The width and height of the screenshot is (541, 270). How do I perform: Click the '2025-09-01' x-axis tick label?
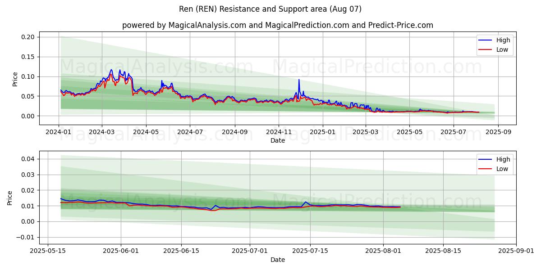pyautogui.click(x=516, y=252)
